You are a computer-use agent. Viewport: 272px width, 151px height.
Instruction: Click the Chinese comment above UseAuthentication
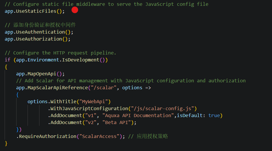click(x=40, y=25)
